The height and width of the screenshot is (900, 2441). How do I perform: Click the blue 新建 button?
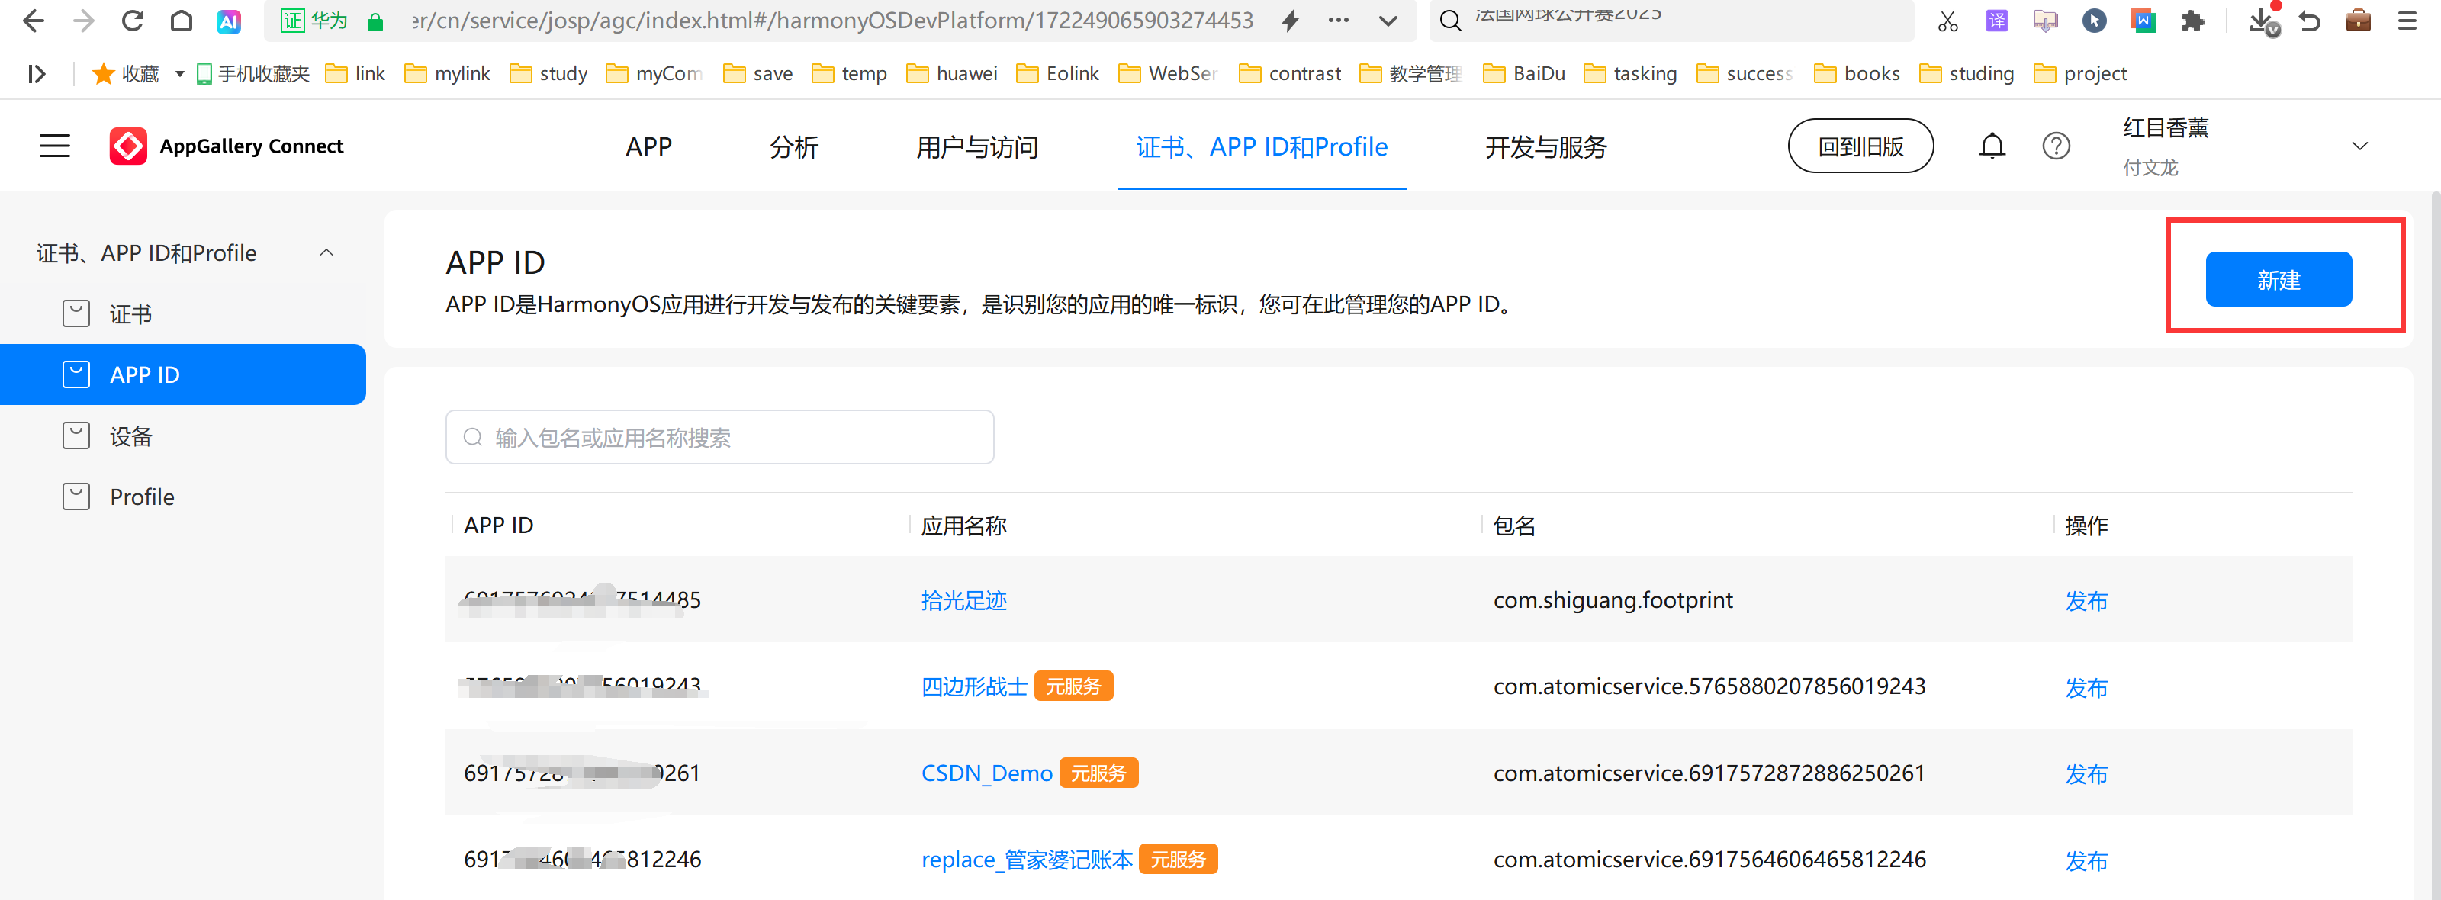[2278, 279]
